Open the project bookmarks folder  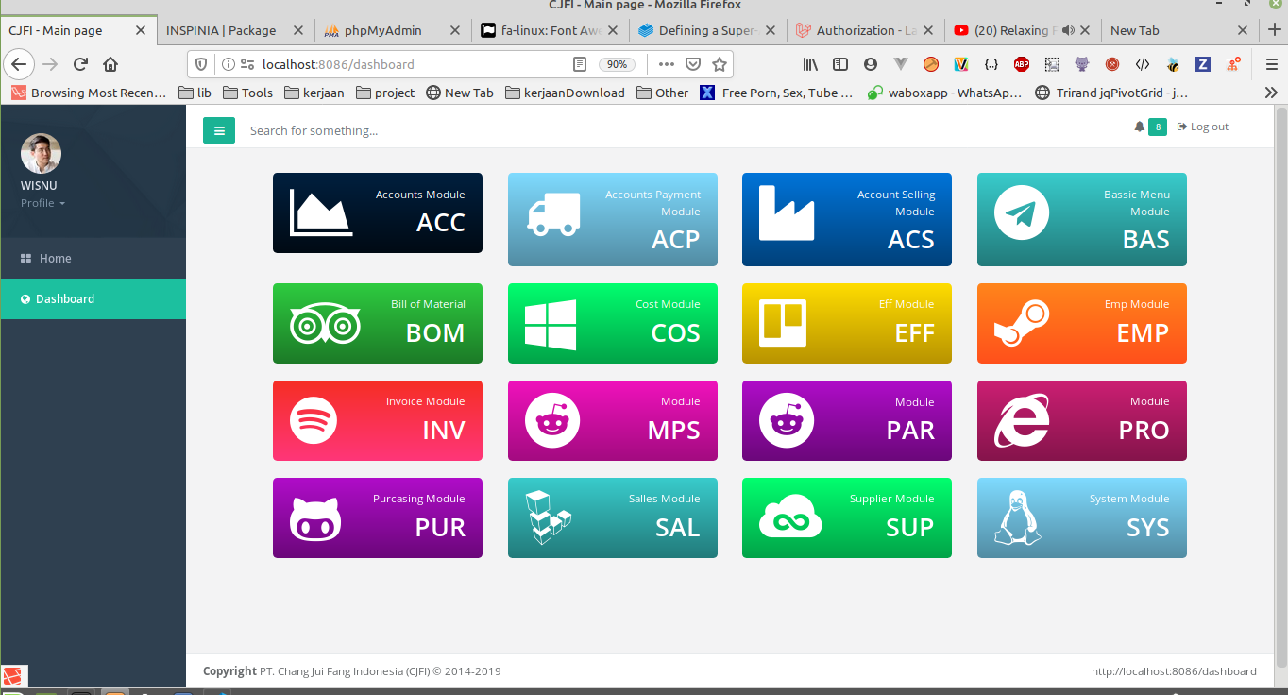tap(384, 93)
